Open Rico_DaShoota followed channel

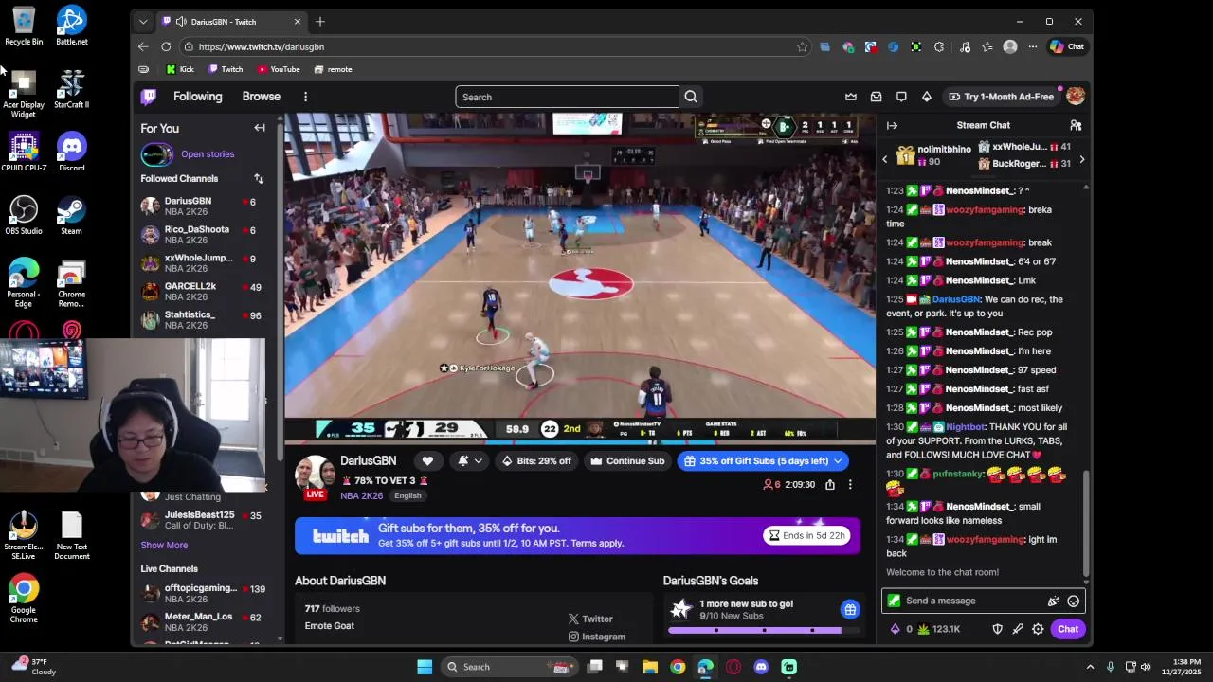pos(202,235)
